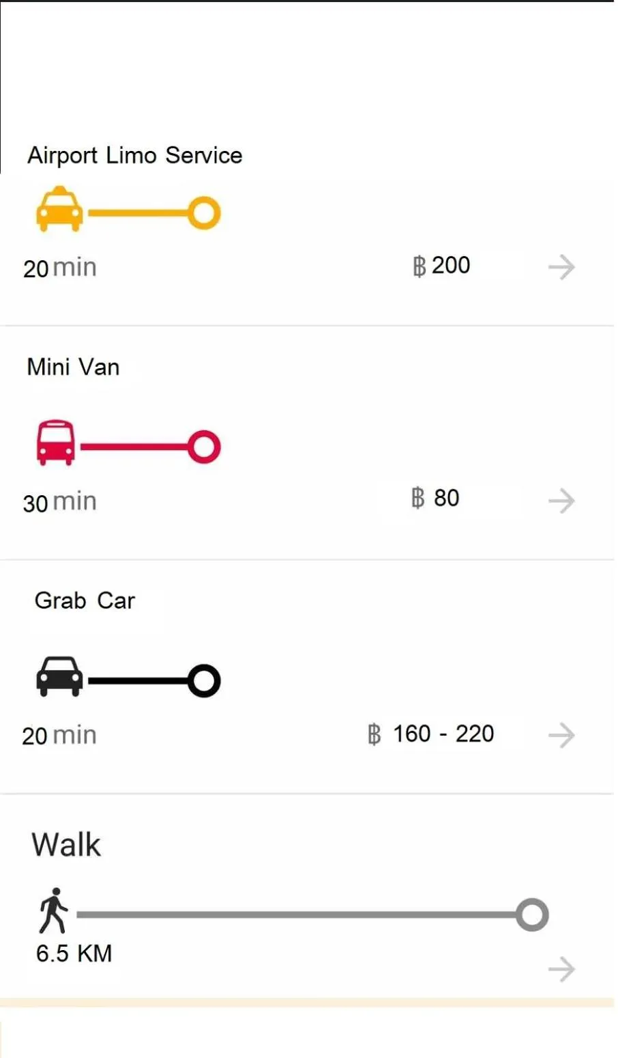Click the 6.5 KM walk distance
Screen dimensions: 618x1058
click(x=74, y=953)
